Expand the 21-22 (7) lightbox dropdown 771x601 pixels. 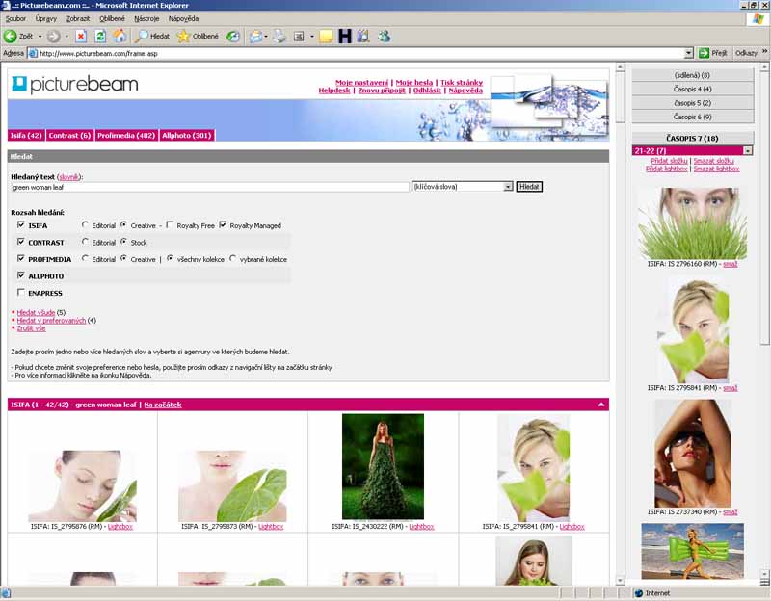[748, 151]
